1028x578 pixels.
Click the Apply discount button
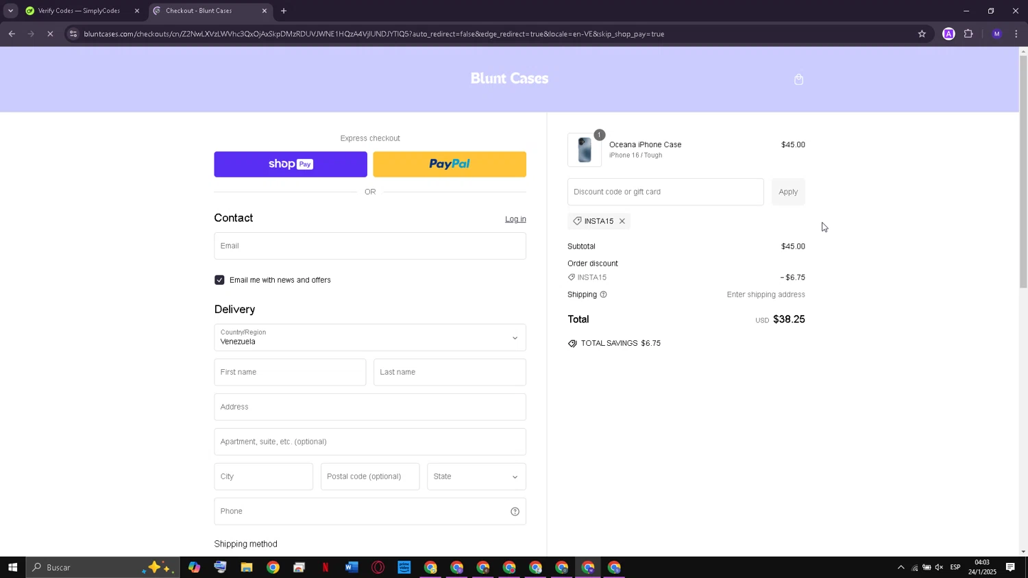coord(788,192)
